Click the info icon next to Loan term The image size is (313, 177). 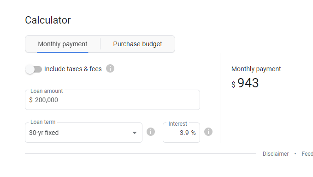point(151,132)
